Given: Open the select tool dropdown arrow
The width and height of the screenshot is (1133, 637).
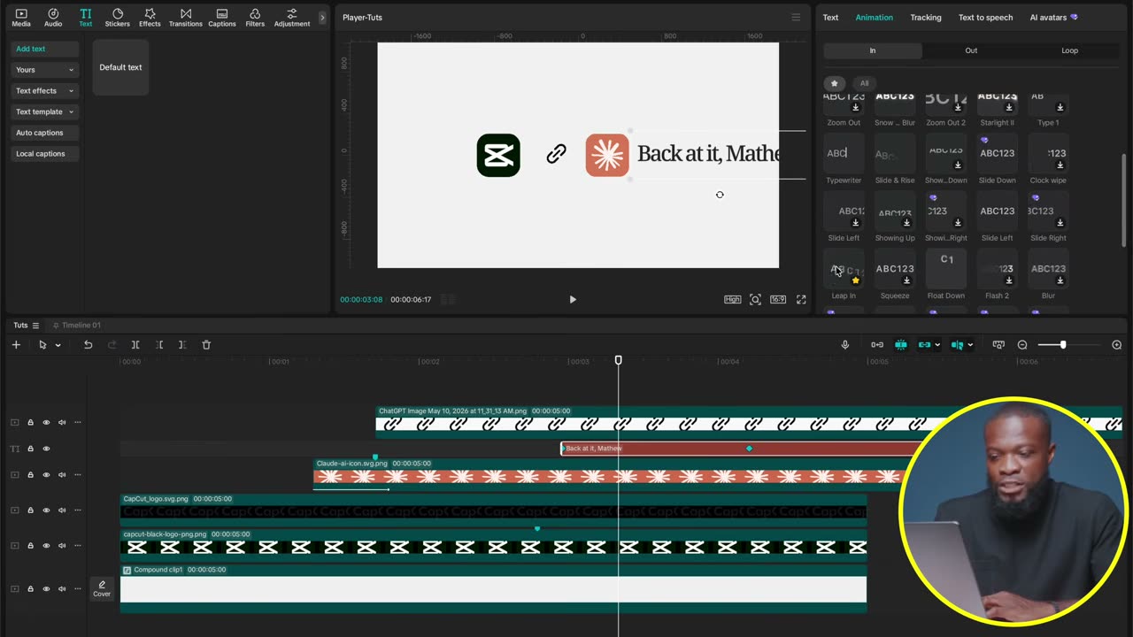Looking at the screenshot, I should [x=58, y=345].
